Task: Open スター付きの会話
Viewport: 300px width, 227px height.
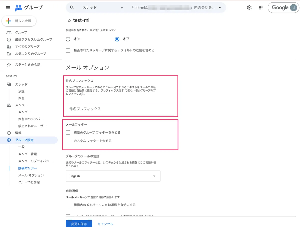Action: click(27, 65)
